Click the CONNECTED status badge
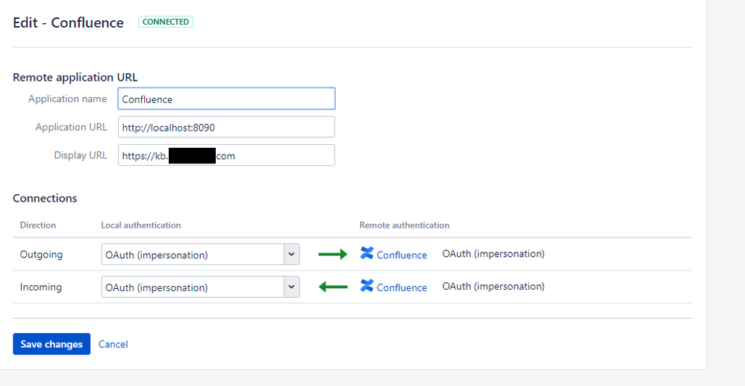Image resolution: width=745 pixels, height=386 pixels. [x=166, y=22]
